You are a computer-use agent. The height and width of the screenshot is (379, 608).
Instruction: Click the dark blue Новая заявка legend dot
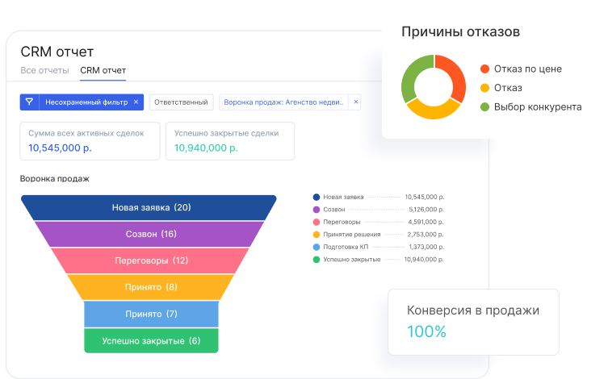(x=316, y=197)
